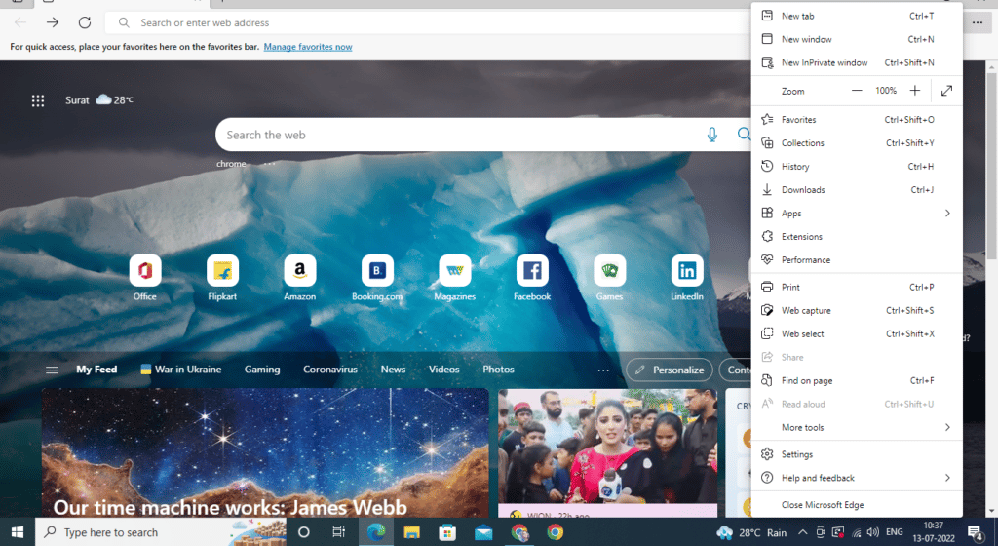
Task: Select Web capture from the menu
Action: coord(857,311)
